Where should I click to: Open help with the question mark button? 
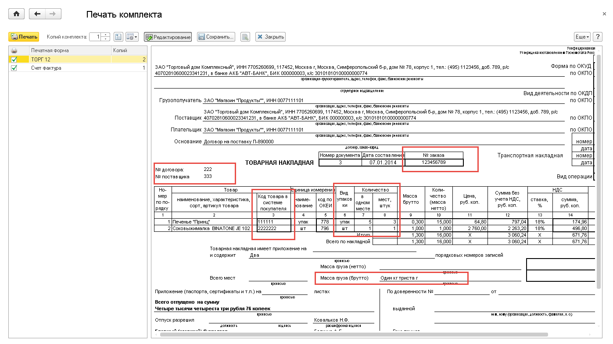[598, 37]
